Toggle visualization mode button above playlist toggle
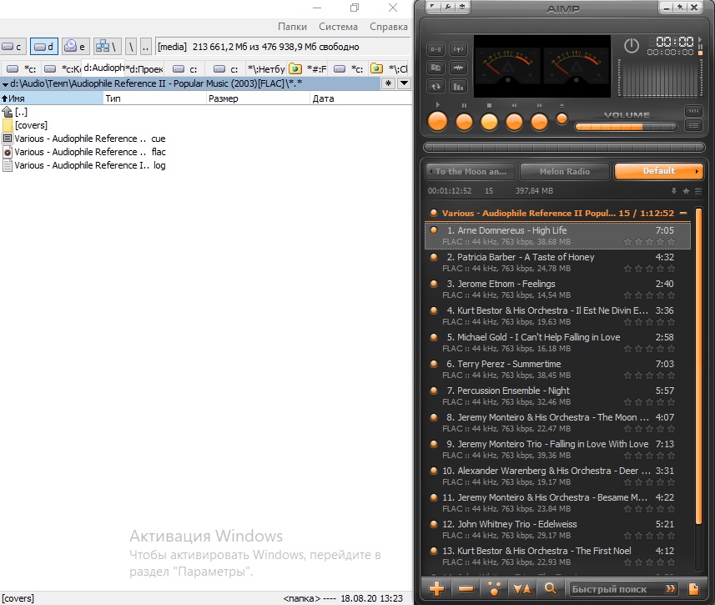The height and width of the screenshot is (605, 715). 693,111
